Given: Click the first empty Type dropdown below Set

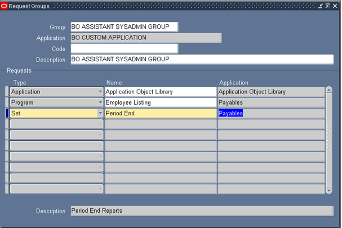Looking at the screenshot, I should (x=56, y=124).
